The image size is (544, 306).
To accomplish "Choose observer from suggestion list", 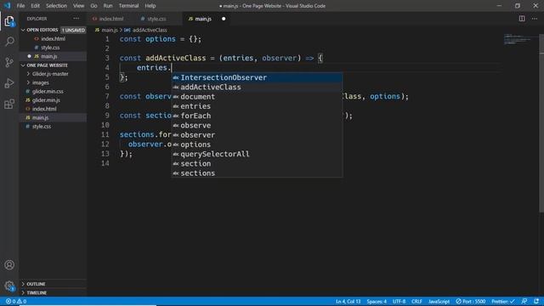I will click(x=257, y=135).
